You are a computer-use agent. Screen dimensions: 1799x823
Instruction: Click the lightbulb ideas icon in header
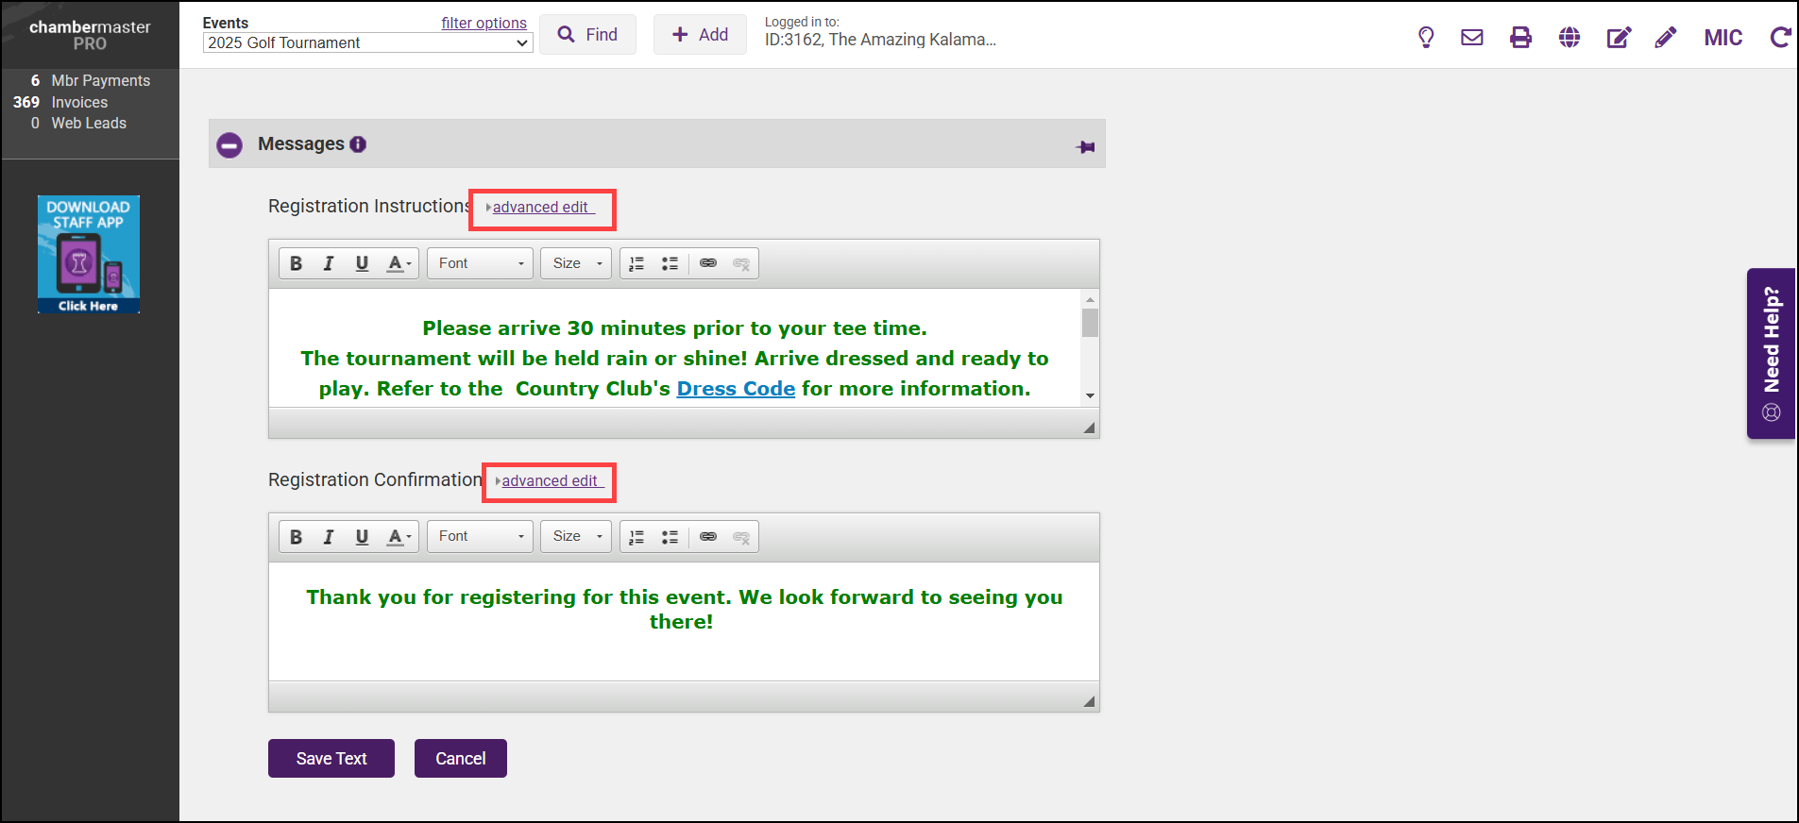1426,38
